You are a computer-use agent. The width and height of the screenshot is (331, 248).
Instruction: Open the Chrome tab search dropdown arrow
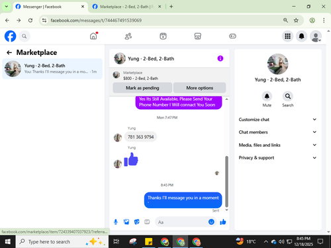point(7,7)
